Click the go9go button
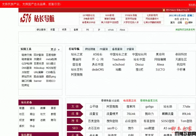 [150, 107]
